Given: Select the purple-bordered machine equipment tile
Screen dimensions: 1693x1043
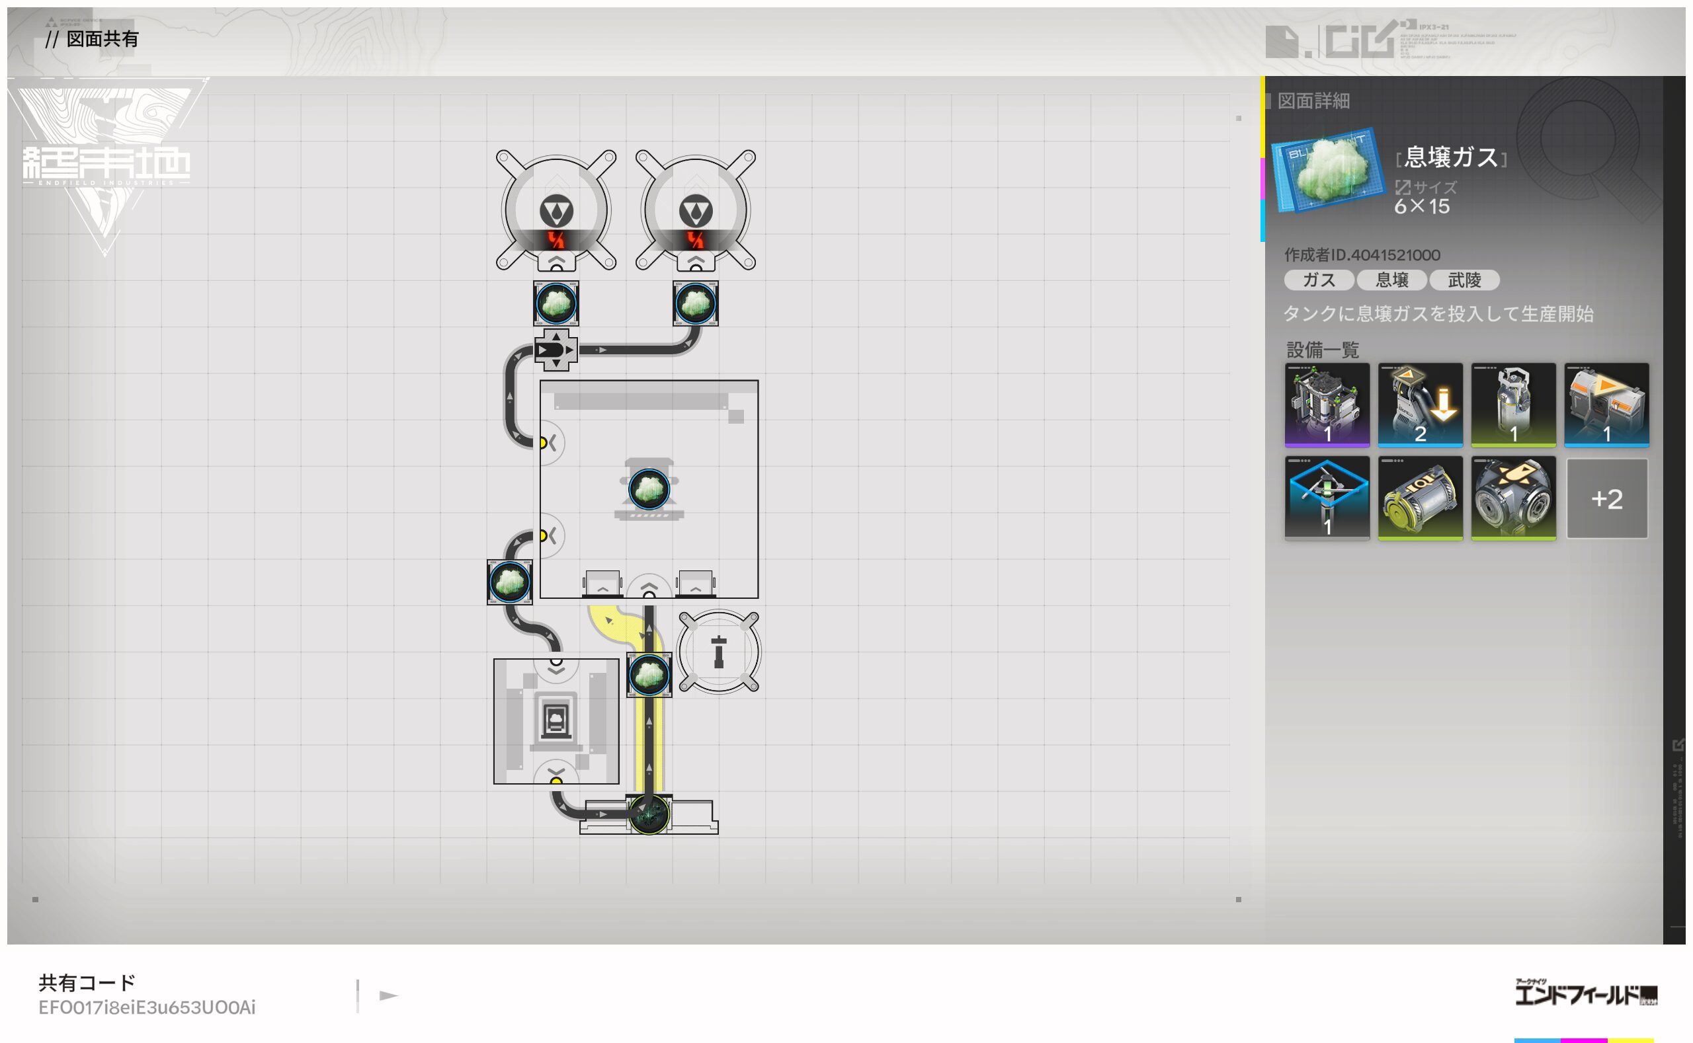Looking at the screenshot, I should tap(1327, 405).
